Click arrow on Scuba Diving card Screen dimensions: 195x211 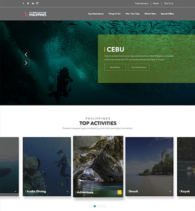click(67, 191)
